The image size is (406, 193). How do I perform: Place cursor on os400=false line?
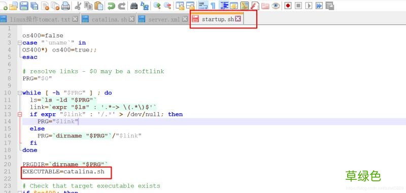43,35
